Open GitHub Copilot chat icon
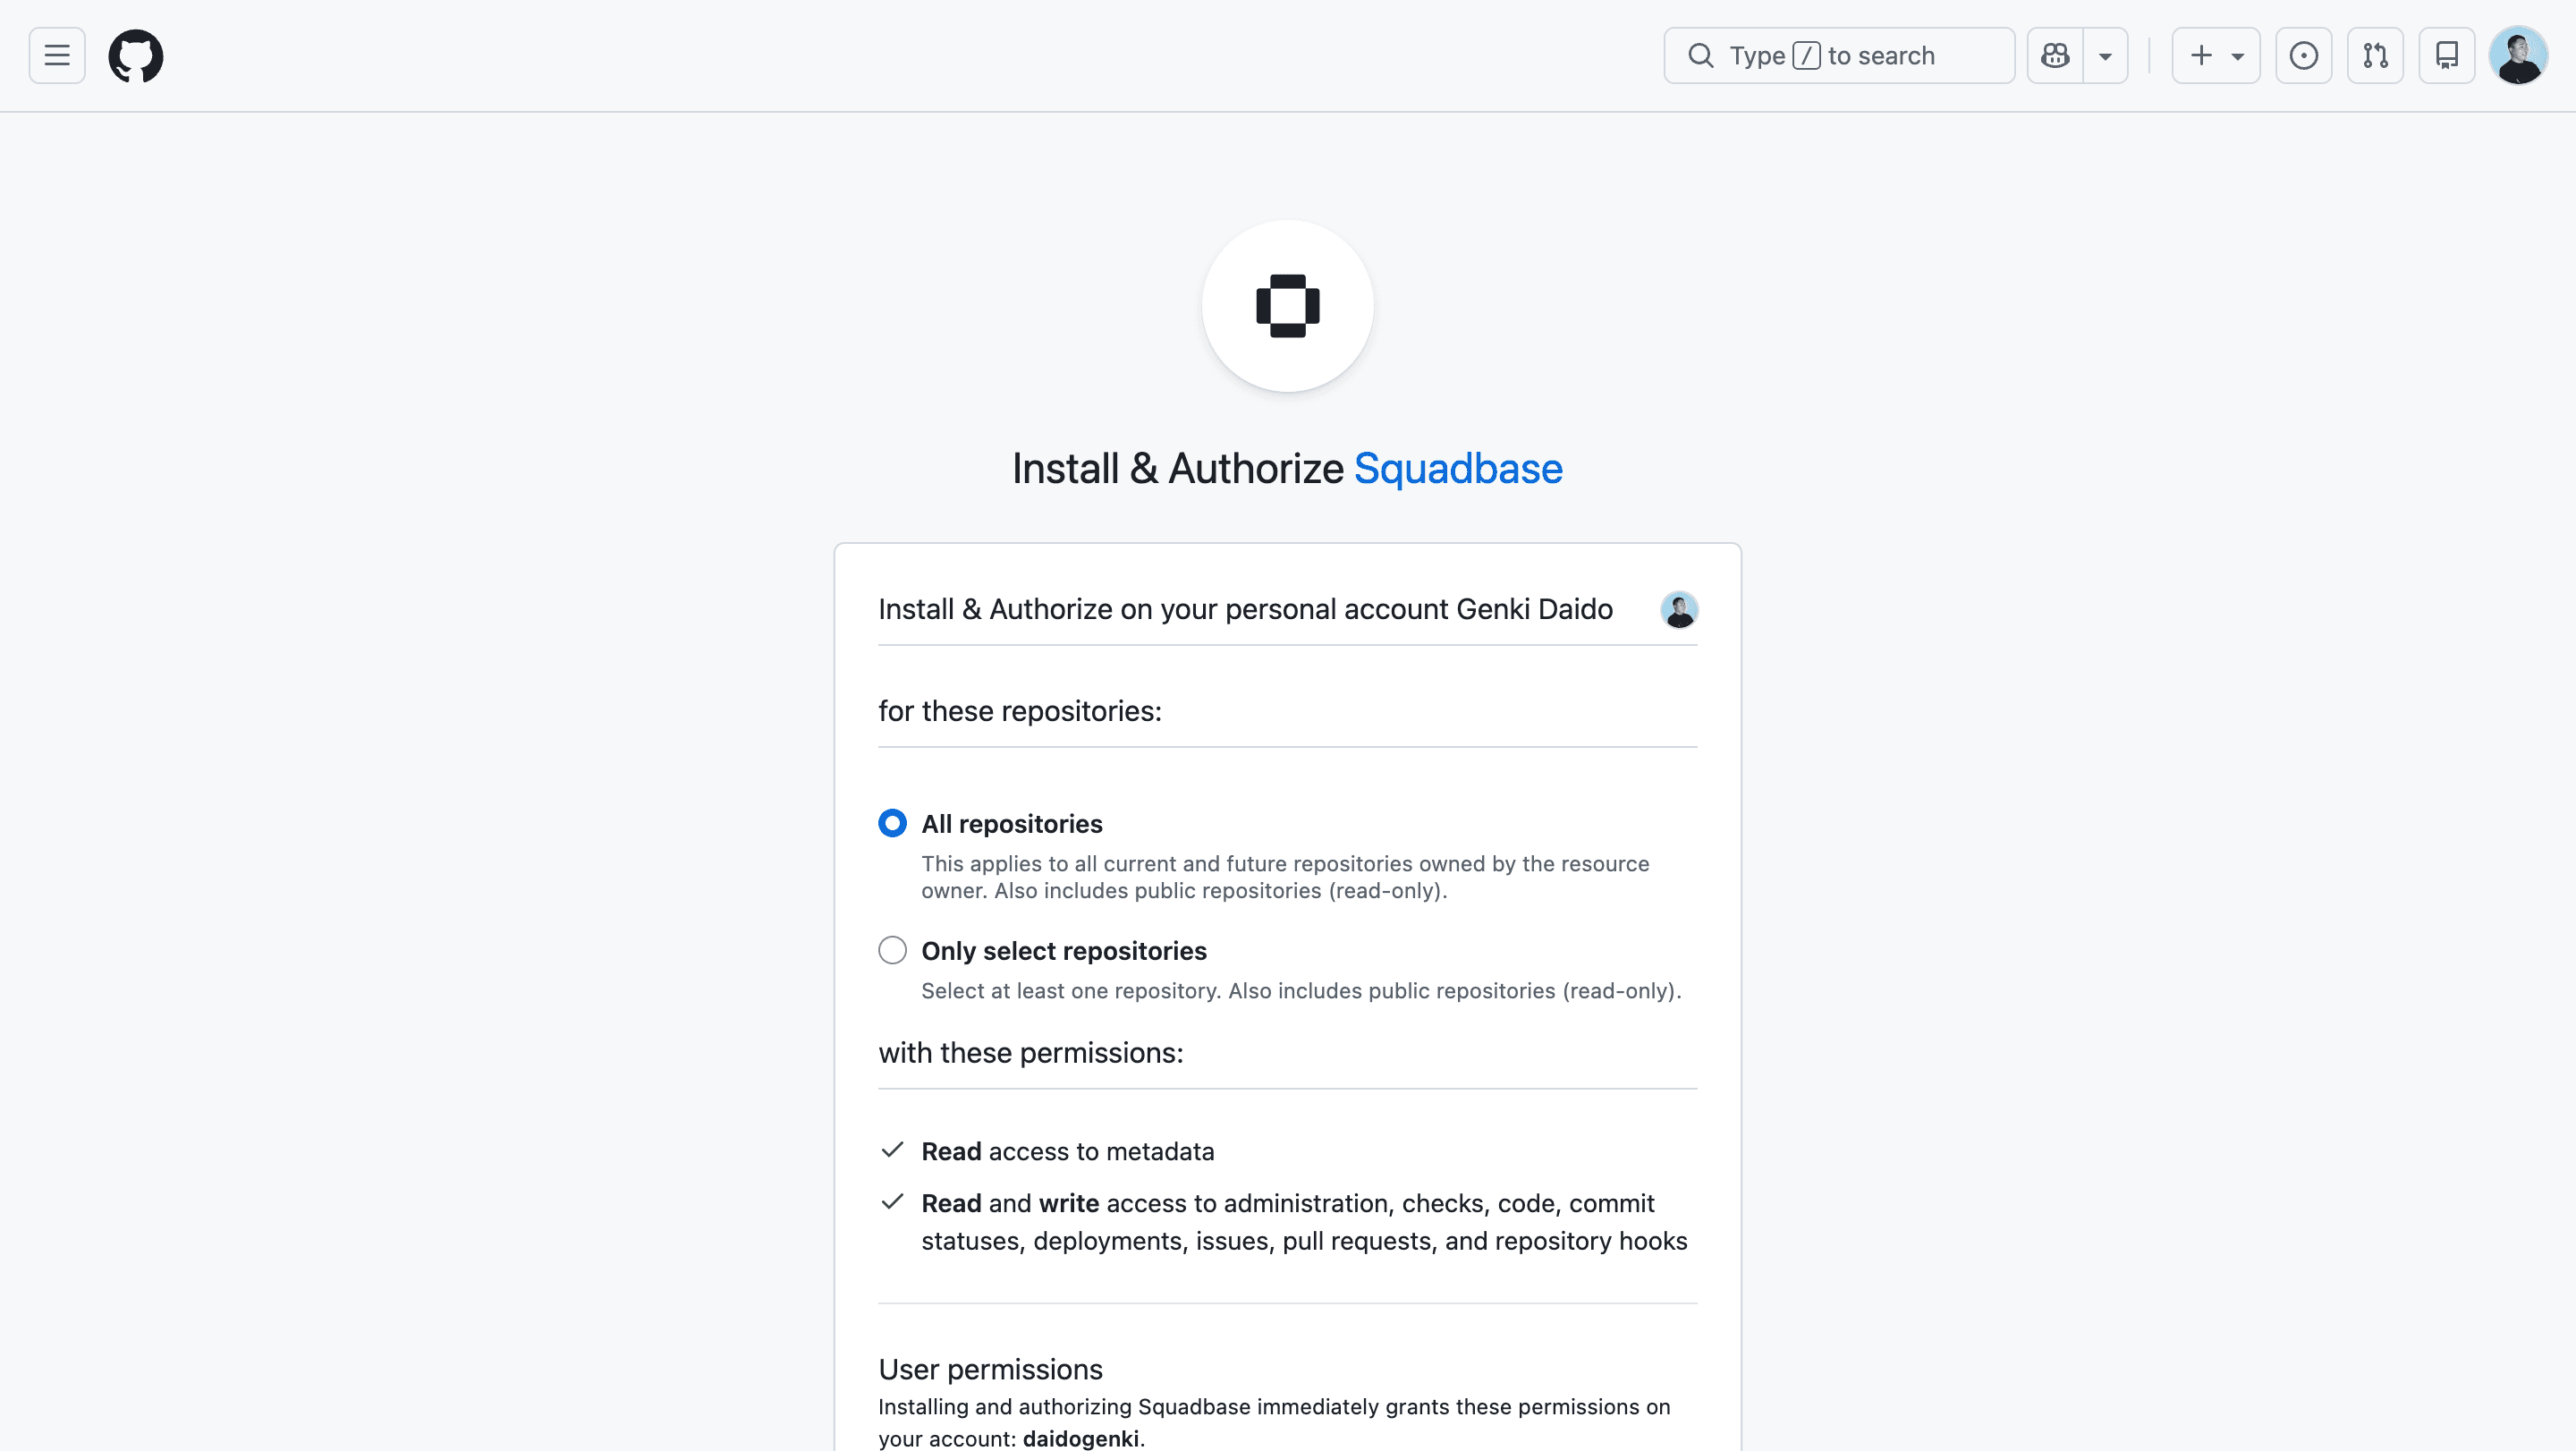Viewport: 2576px width, 1451px height. point(2055,55)
